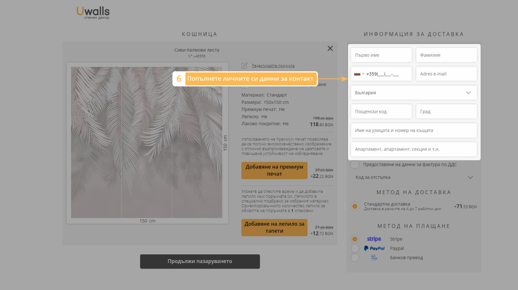The width and height of the screenshot is (518, 290).
Task: Click the Първо име input field
Action: (x=381, y=55)
